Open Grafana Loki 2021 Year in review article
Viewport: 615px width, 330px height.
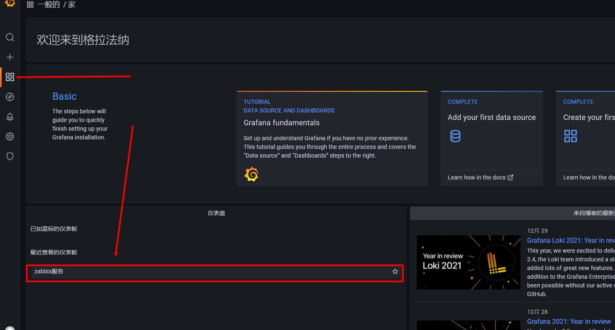(571, 240)
